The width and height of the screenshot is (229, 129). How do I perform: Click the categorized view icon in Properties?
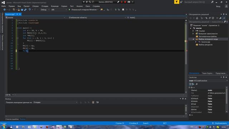click(x=190, y=84)
